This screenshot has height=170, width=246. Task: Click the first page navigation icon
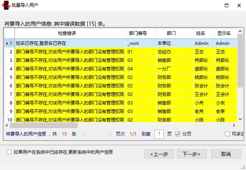[x=85, y=134]
